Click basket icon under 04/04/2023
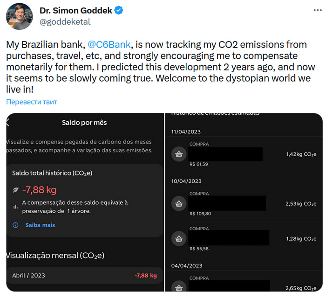 (x=179, y=287)
